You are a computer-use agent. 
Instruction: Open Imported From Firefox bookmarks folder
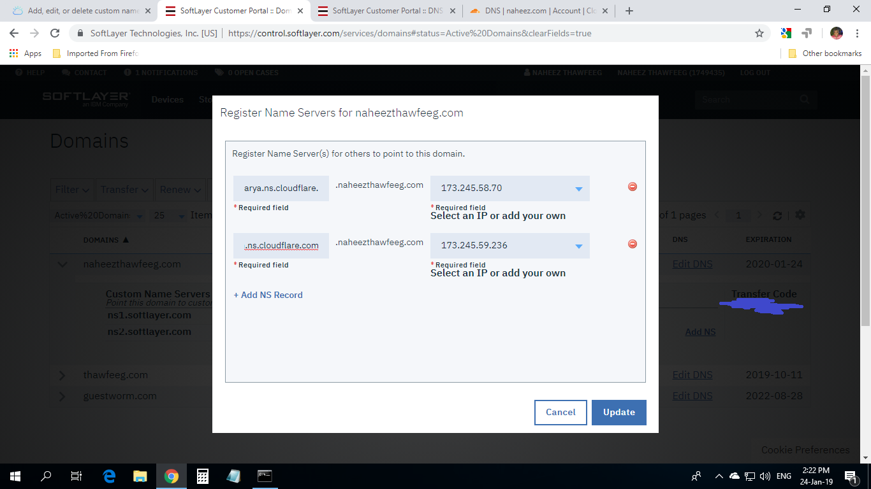96,53
